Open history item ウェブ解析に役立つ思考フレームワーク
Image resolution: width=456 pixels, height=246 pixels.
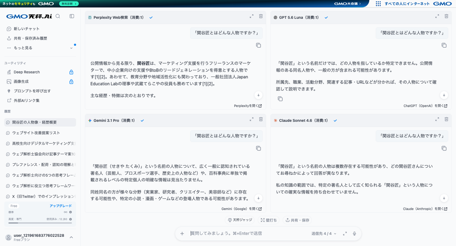point(40,186)
